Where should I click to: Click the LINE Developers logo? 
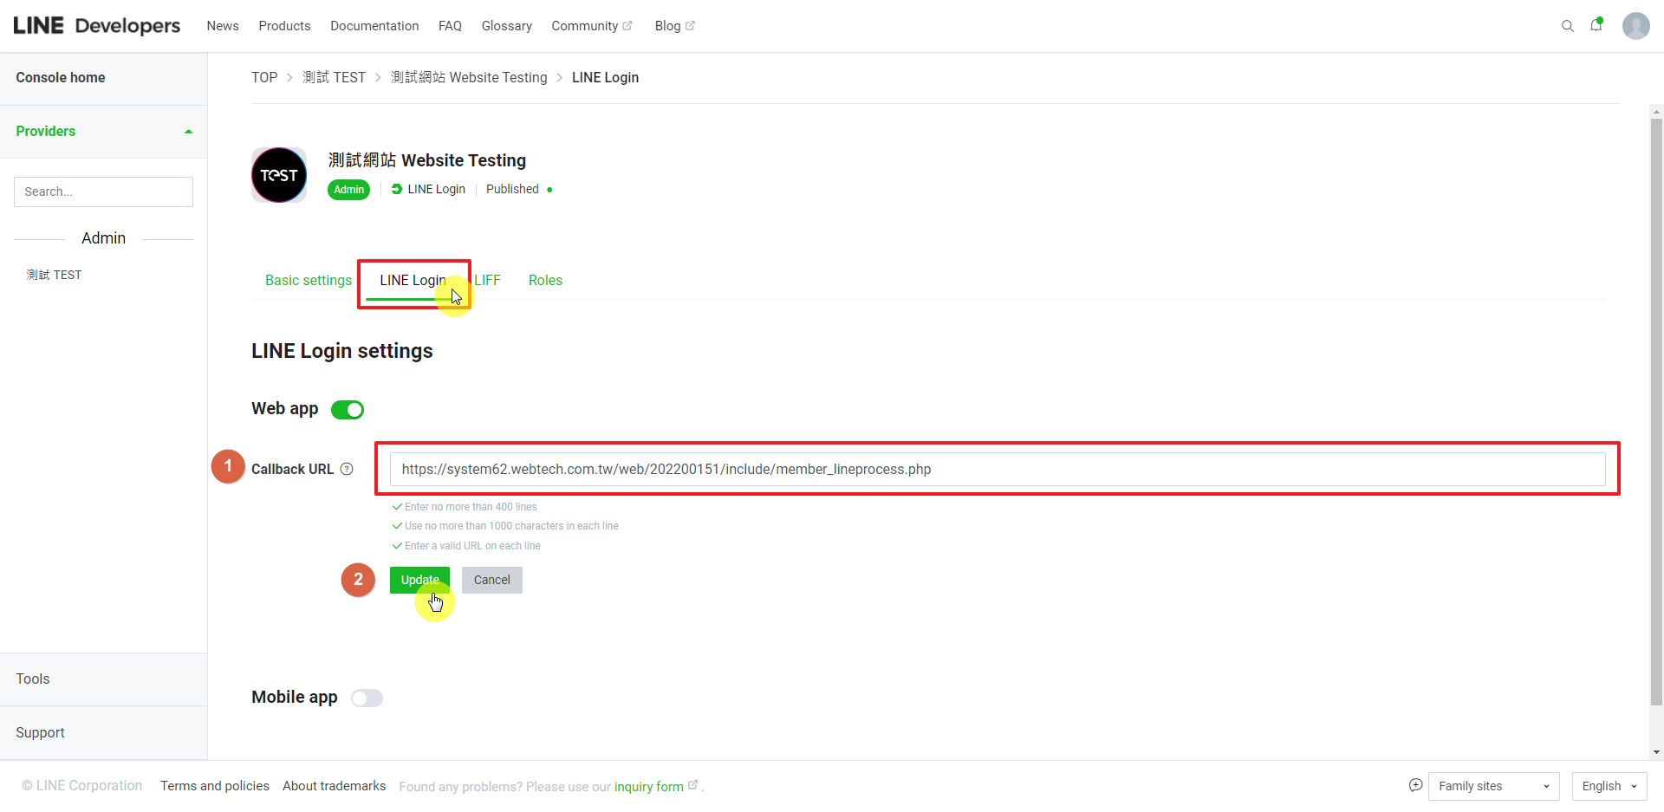click(x=97, y=26)
